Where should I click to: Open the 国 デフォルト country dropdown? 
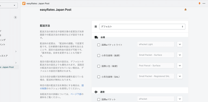[142, 27]
